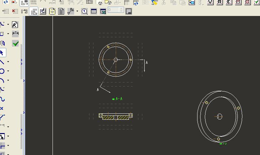260x155 pixels.
Task: Select the line drawing tool
Action: click(2, 62)
